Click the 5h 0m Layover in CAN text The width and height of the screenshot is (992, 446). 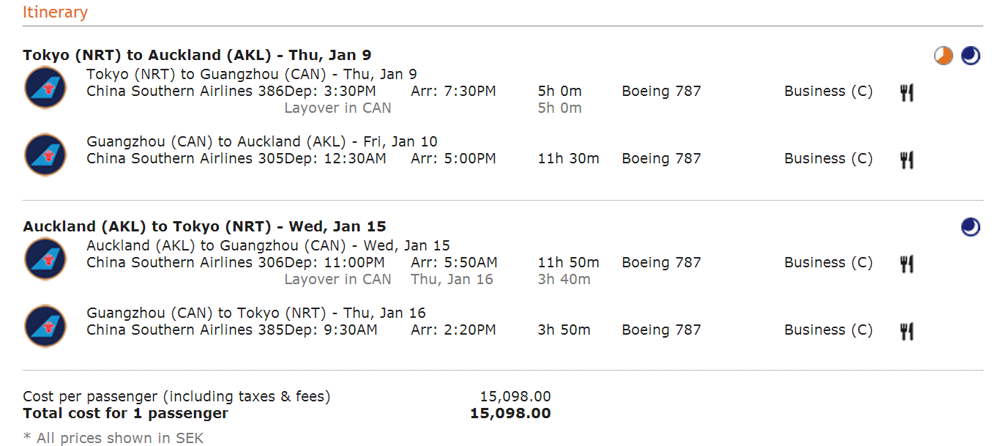337,108
